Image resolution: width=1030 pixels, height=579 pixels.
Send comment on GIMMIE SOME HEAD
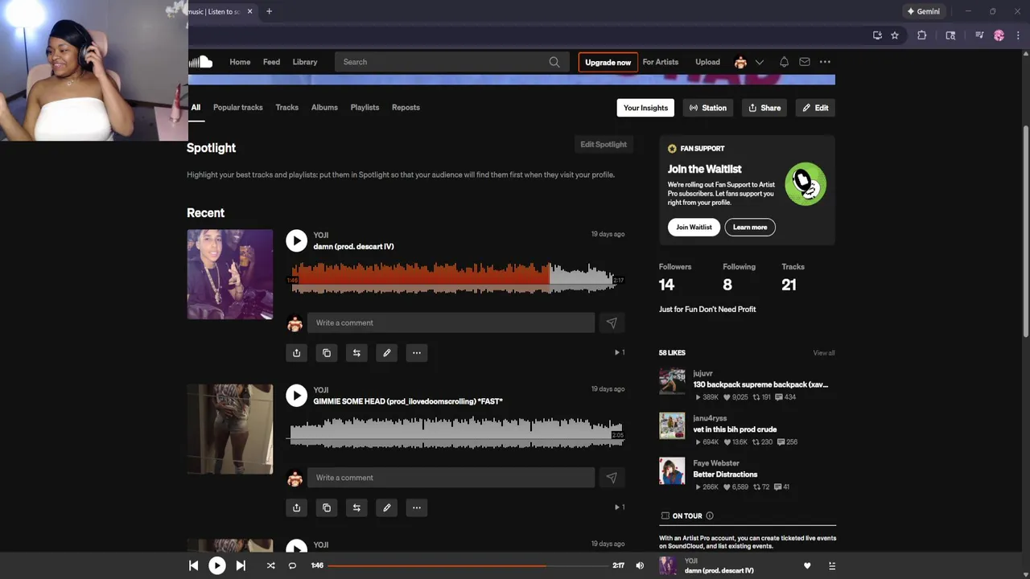click(x=612, y=478)
